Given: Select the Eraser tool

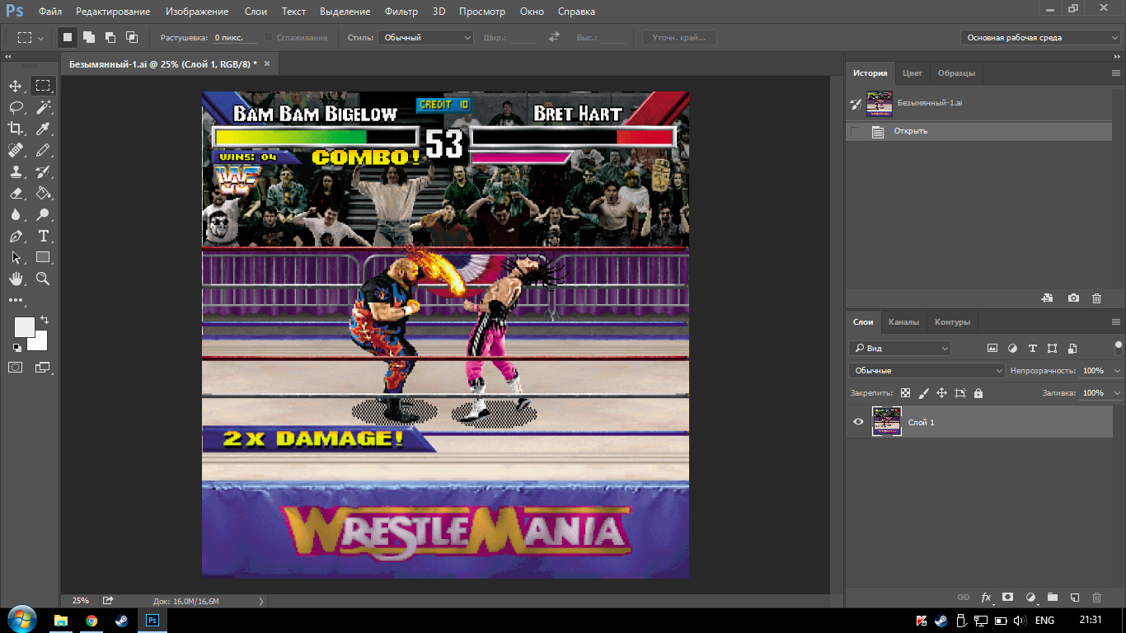Looking at the screenshot, I should (16, 193).
